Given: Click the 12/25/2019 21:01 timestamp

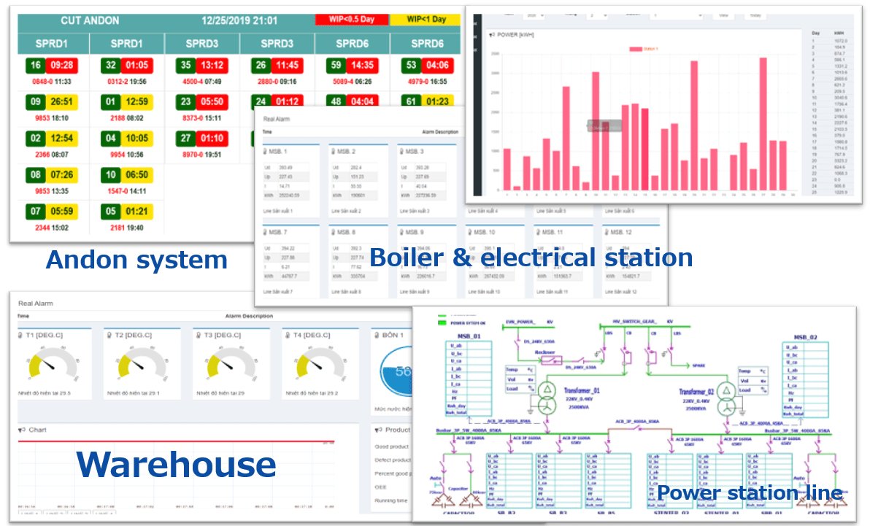Looking at the screenshot, I should pos(239,20).
